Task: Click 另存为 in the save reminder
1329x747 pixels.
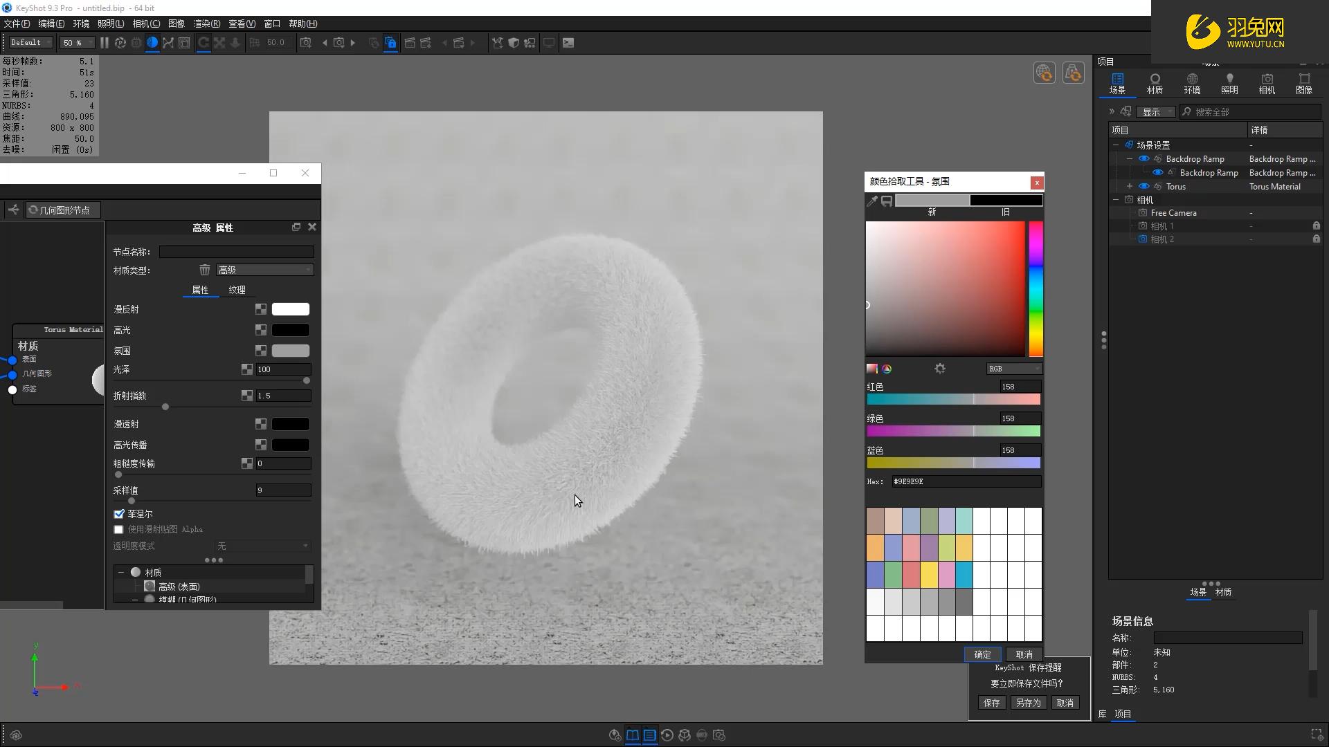Action: (1028, 703)
